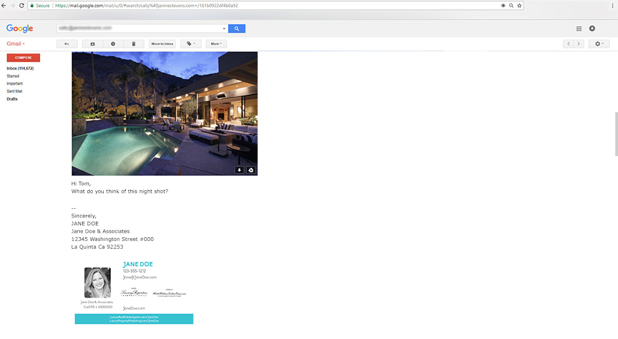Open the More actions dropdown

click(216, 44)
